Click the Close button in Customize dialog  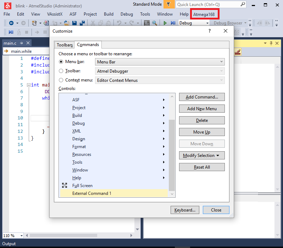click(216, 210)
